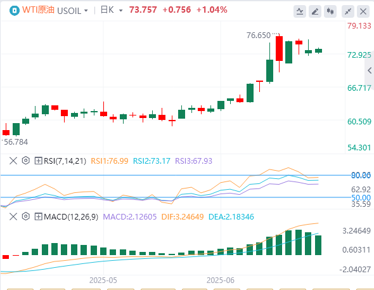Open MACD indicator settings hexagon icon

pyautogui.click(x=26, y=216)
